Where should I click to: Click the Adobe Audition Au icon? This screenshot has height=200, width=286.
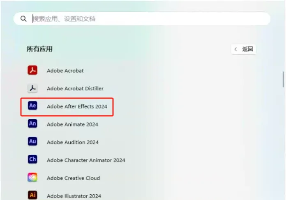(32, 141)
